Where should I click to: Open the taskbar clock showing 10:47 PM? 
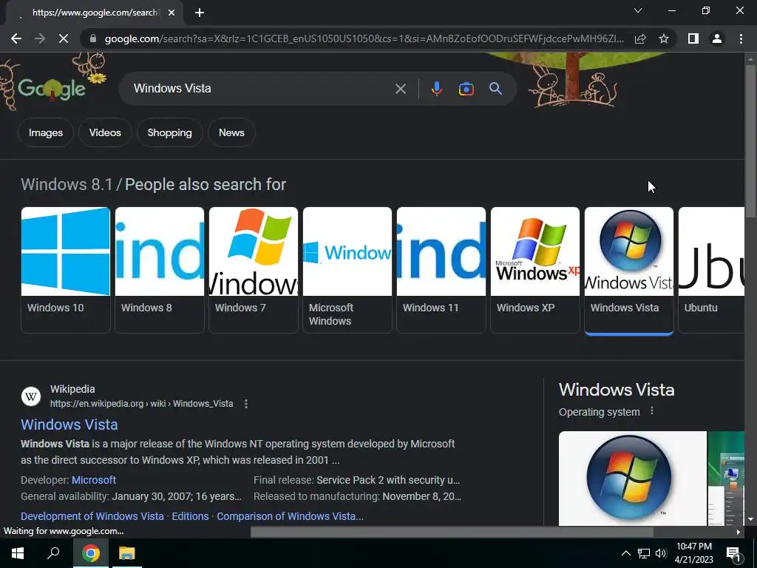click(x=693, y=553)
